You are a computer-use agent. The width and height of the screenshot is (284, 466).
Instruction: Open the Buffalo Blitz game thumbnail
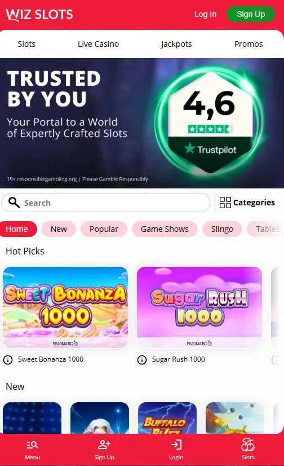(167, 418)
